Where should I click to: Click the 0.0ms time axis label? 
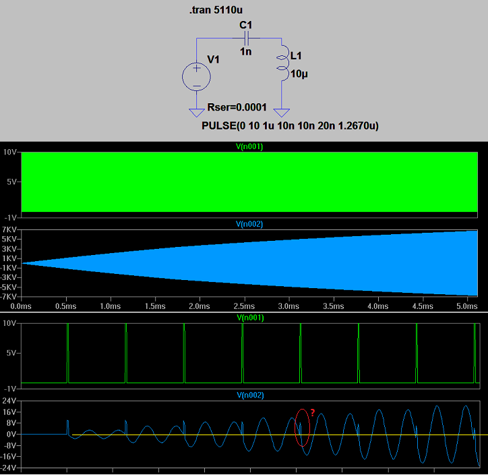click(21, 306)
